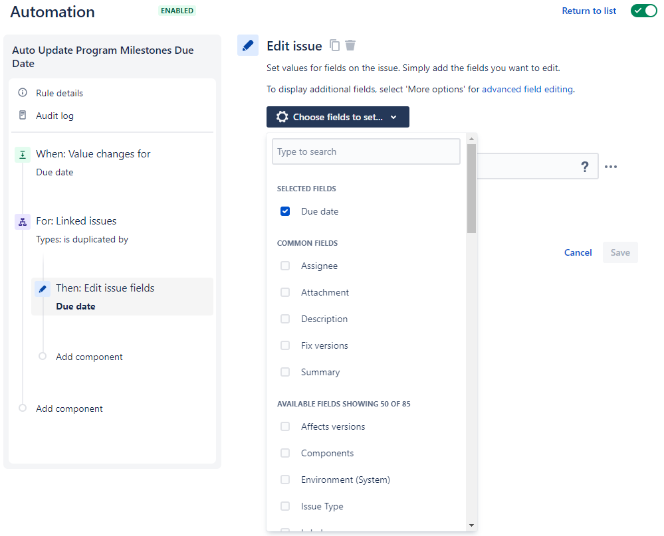
Task: Uncheck the Due date checkbox
Action: pos(285,211)
